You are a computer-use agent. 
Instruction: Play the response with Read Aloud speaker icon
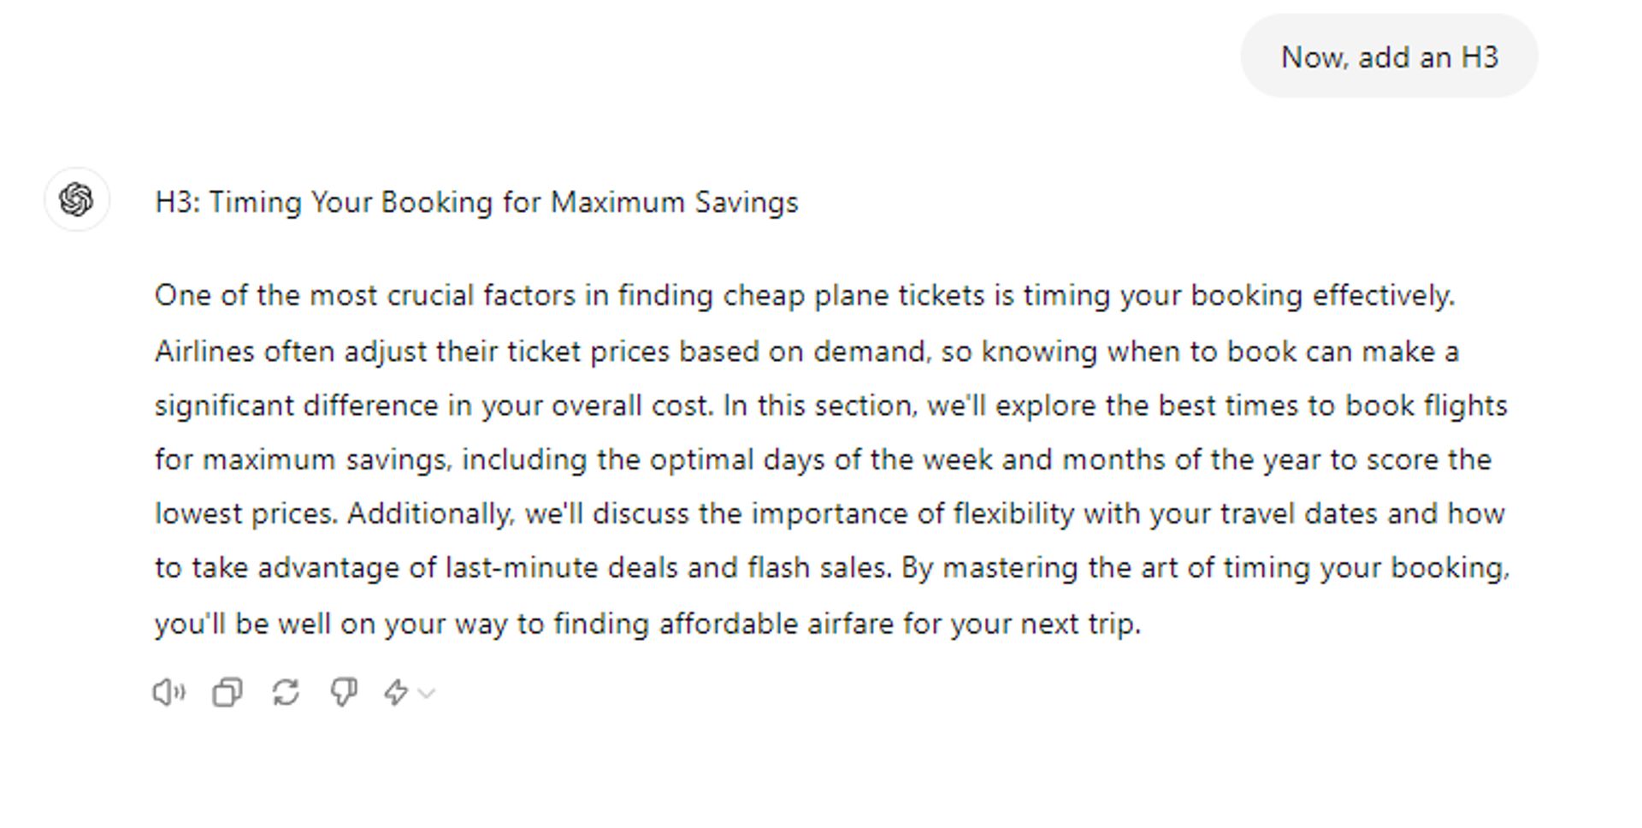168,692
